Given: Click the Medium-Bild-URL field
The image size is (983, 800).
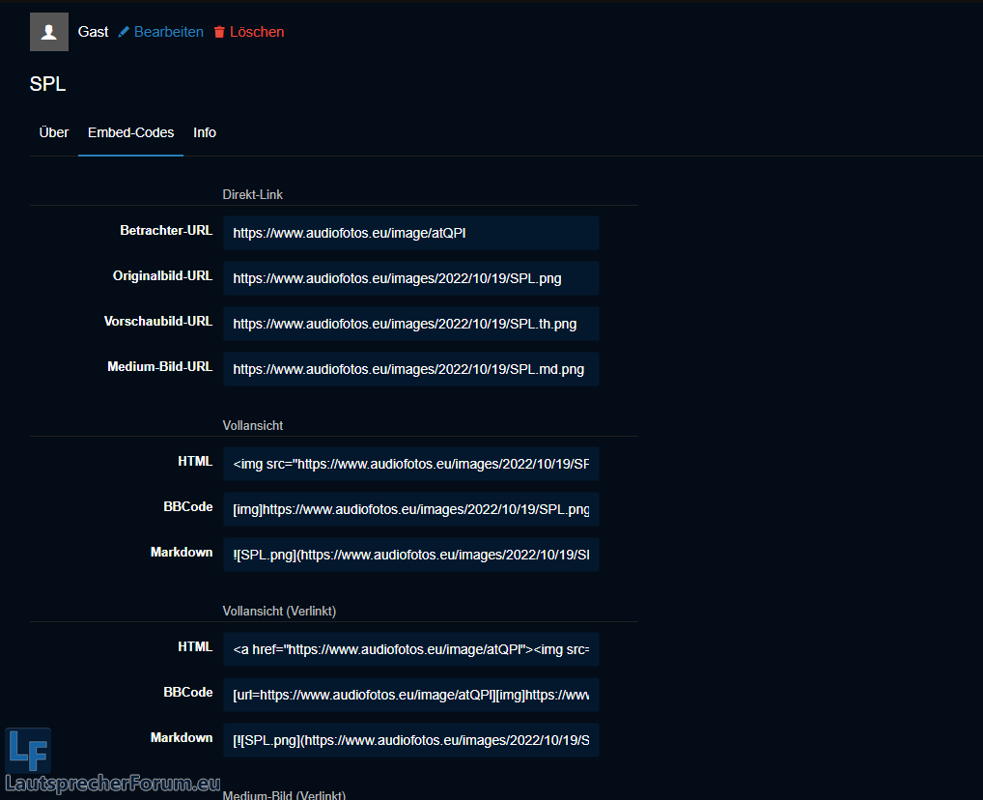Looking at the screenshot, I should 410,369.
